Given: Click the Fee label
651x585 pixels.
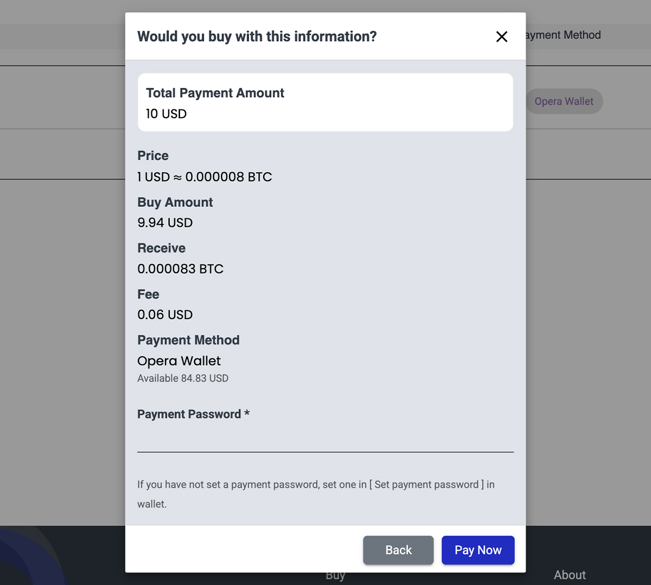Looking at the screenshot, I should pos(148,294).
